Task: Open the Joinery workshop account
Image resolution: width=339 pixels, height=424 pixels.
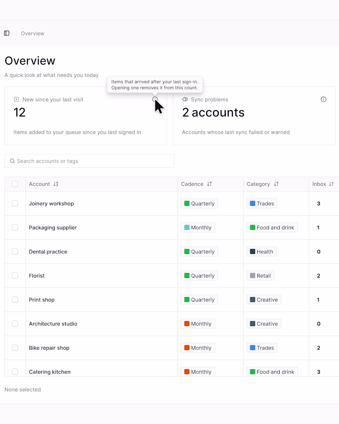Action: click(51, 204)
